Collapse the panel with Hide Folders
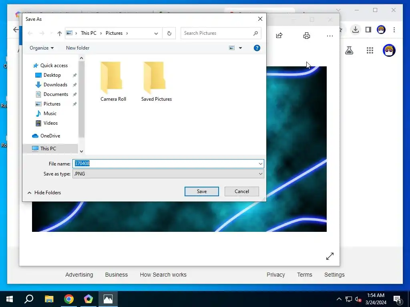Viewport: 410px width, 307px height. (44, 192)
